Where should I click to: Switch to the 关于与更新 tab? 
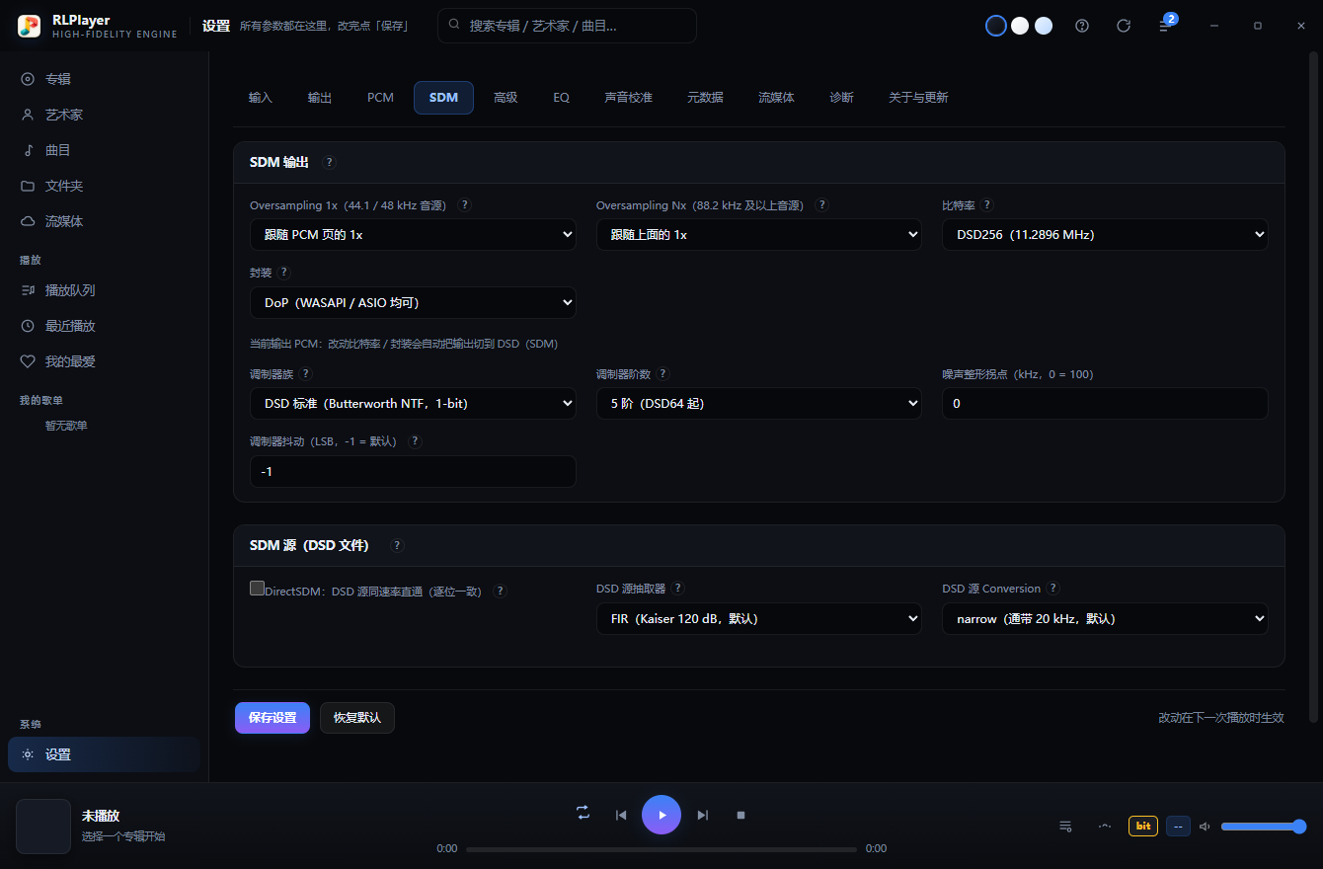coord(918,98)
